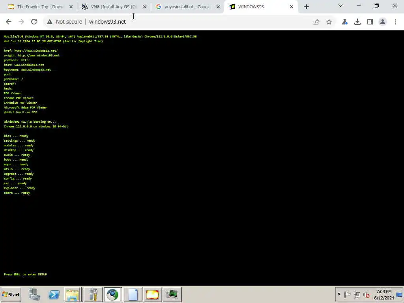Image resolution: width=404 pixels, height=303 pixels.
Task: Open the network status tray icon
Action: point(357,294)
